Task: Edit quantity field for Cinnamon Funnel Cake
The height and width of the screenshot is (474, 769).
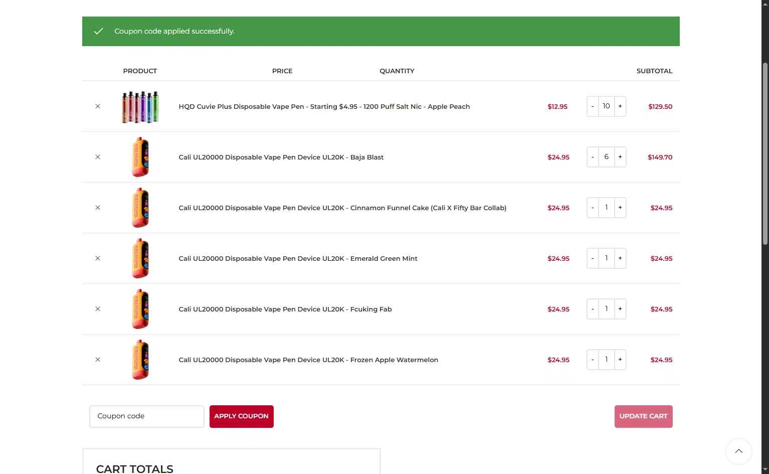Action: [x=607, y=208]
